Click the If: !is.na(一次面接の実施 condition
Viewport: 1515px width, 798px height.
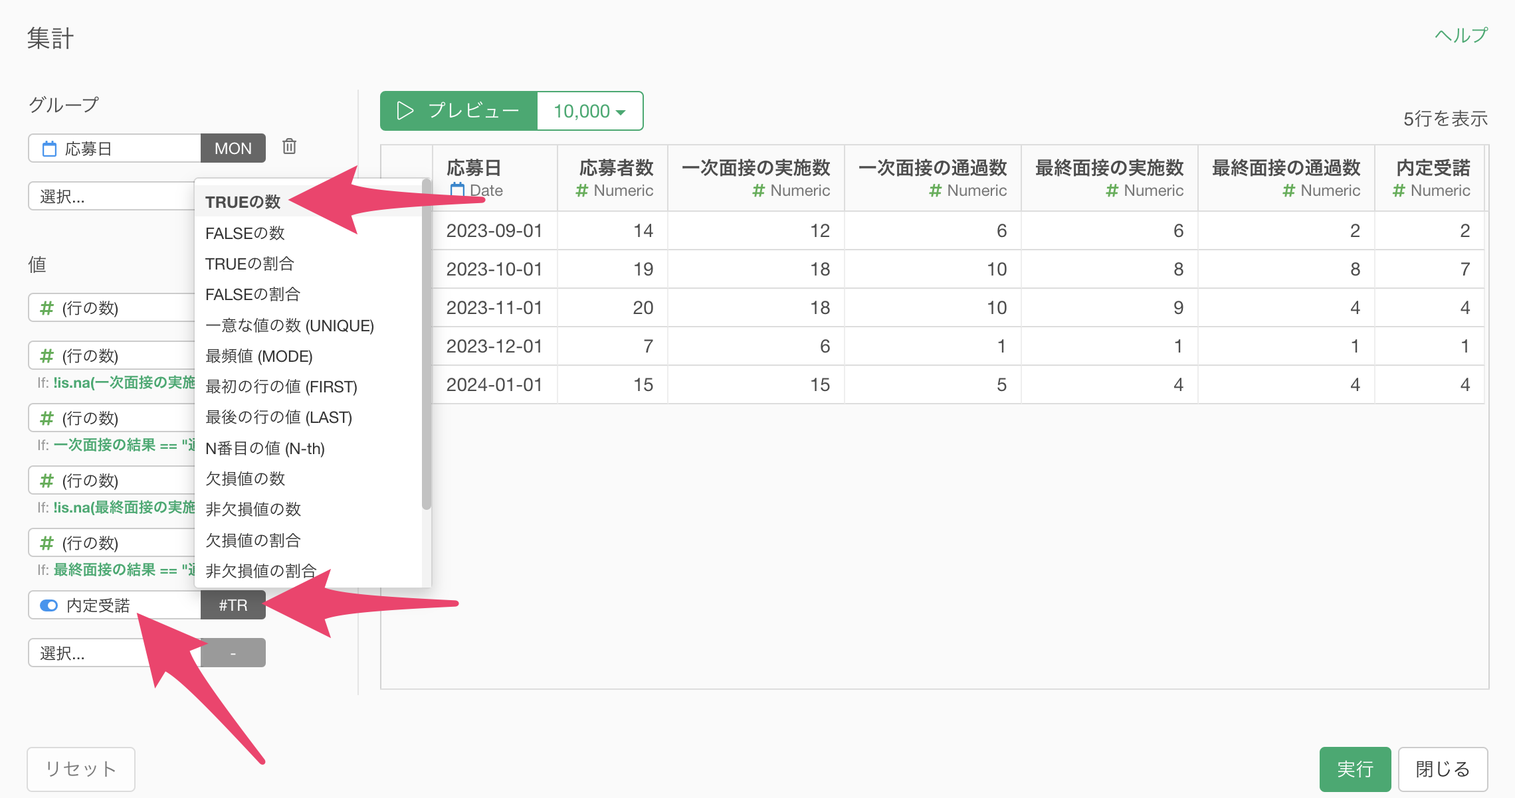(x=116, y=382)
